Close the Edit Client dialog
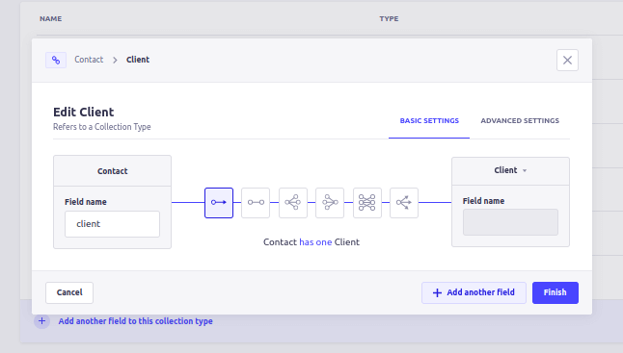Screen dimensions: 623x353 click(567, 61)
